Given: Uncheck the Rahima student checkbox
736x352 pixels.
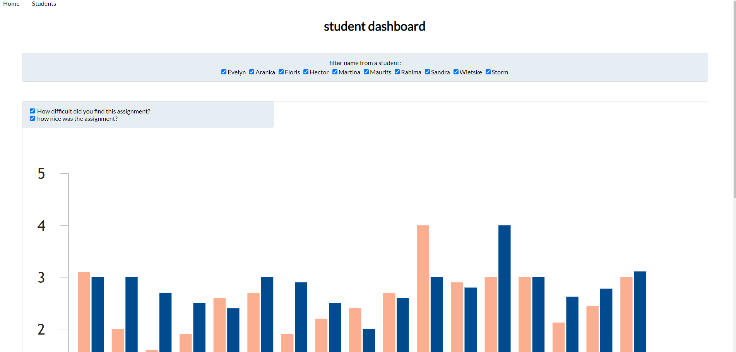Looking at the screenshot, I should click(397, 72).
